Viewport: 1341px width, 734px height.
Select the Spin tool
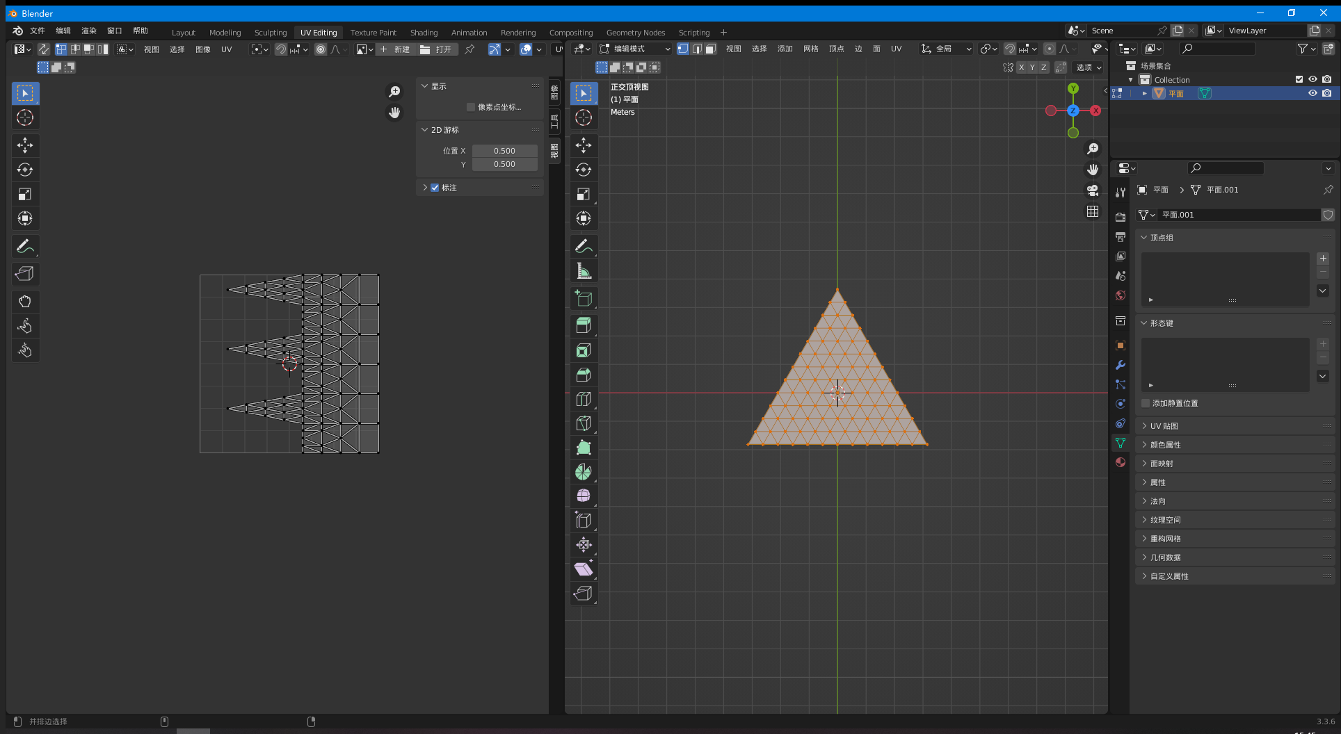tap(584, 472)
